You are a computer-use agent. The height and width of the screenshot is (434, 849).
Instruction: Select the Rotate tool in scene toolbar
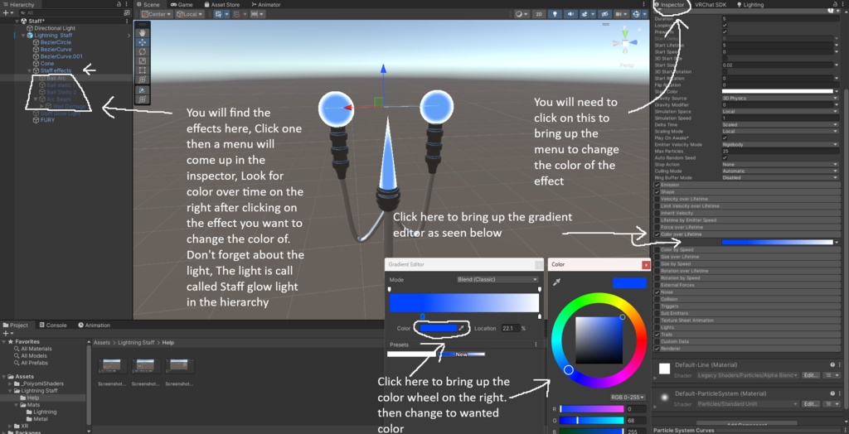pyautogui.click(x=143, y=51)
